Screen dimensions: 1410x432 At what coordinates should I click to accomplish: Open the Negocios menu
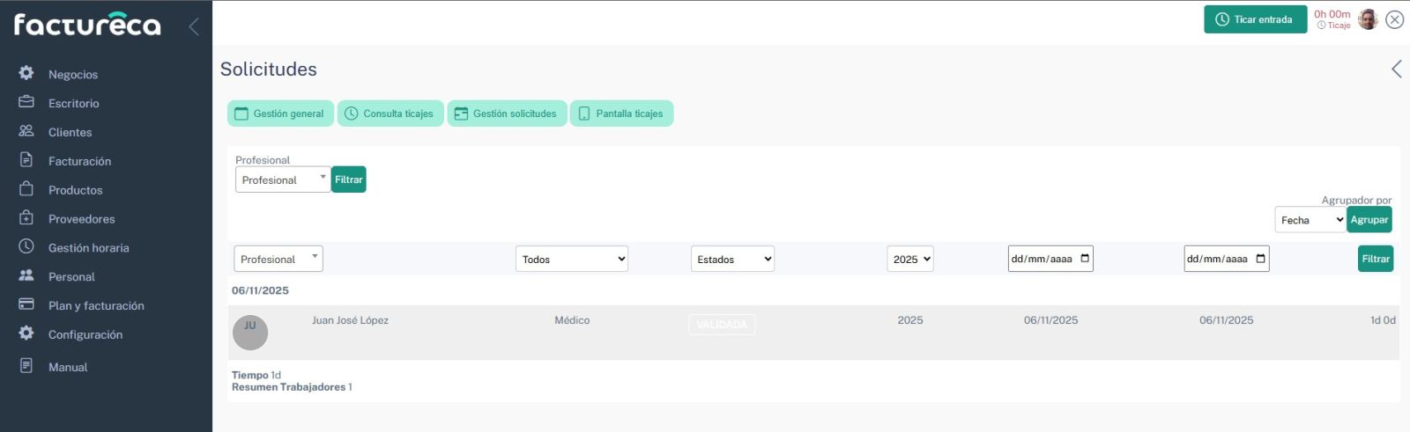(73, 74)
